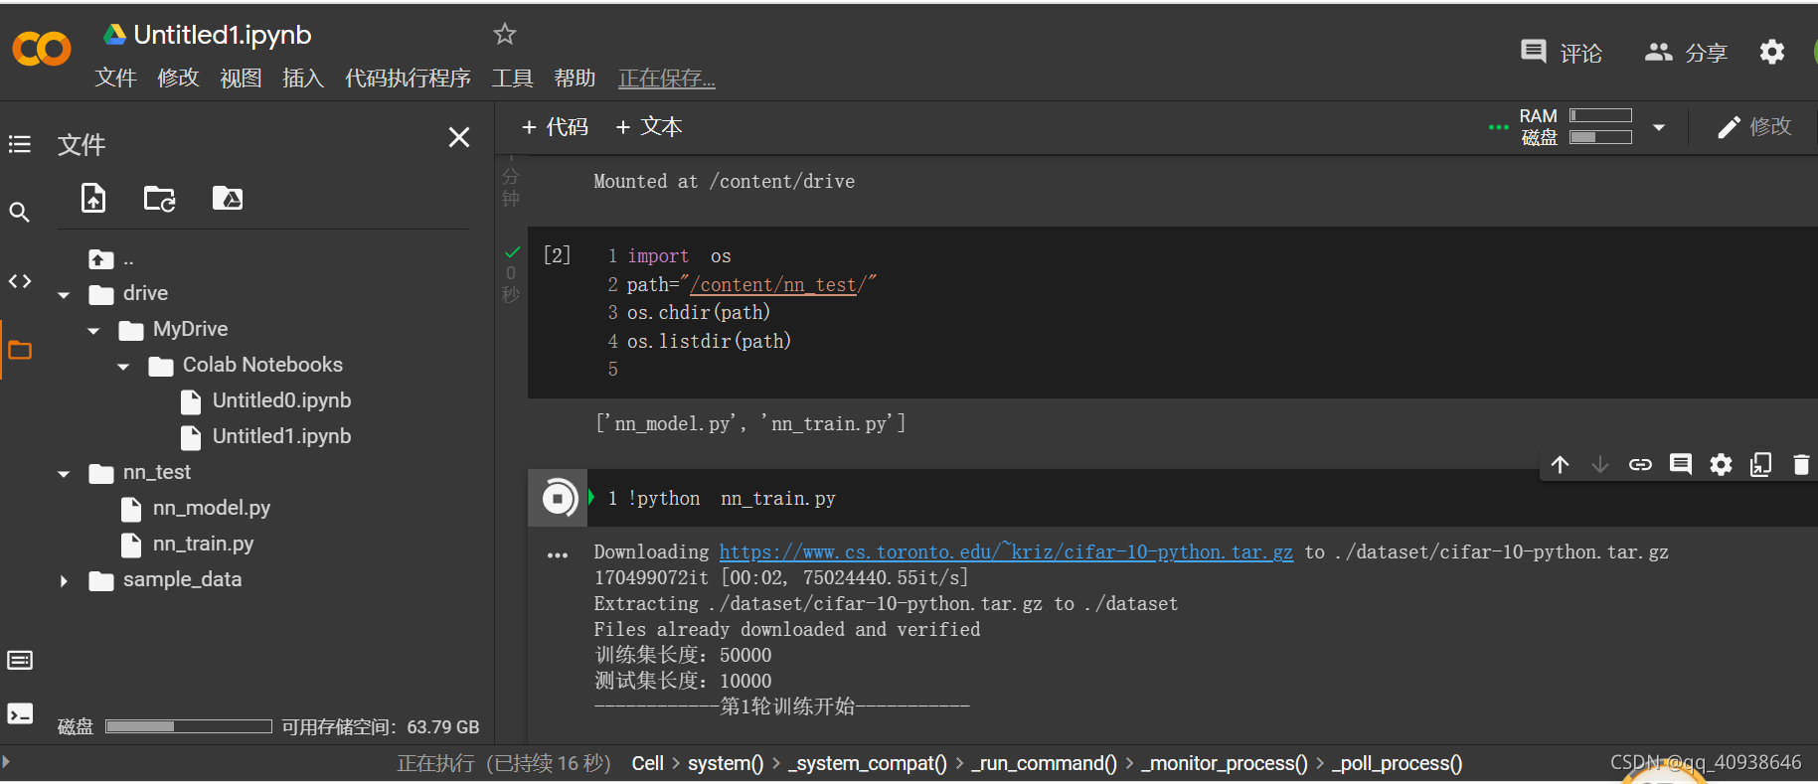Click inside the !python nn_train.py code line
1818x784 pixels.
point(732,498)
